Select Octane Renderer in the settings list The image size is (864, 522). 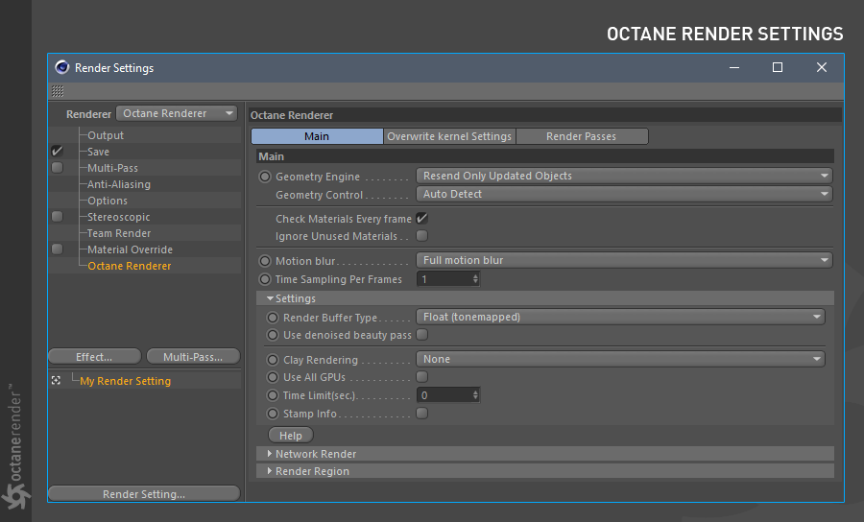[130, 266]
